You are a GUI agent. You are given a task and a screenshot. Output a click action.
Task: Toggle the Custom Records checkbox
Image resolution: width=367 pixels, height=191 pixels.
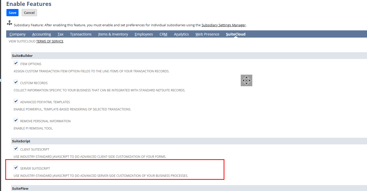point(16,82)
